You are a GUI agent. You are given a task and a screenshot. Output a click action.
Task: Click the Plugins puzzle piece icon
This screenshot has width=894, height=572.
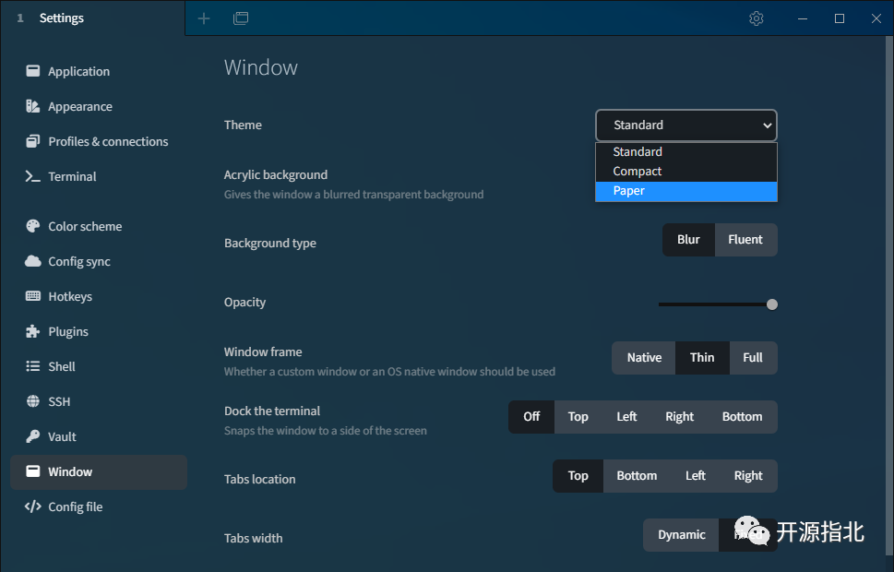(x=33, y=331)
